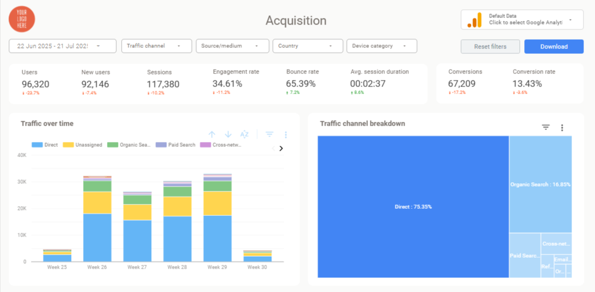595x292 pixels.
Task: Expand the Traffic channel filter
Action: point(157,46)
